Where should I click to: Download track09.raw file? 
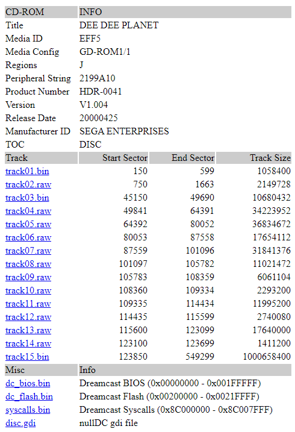28,277
